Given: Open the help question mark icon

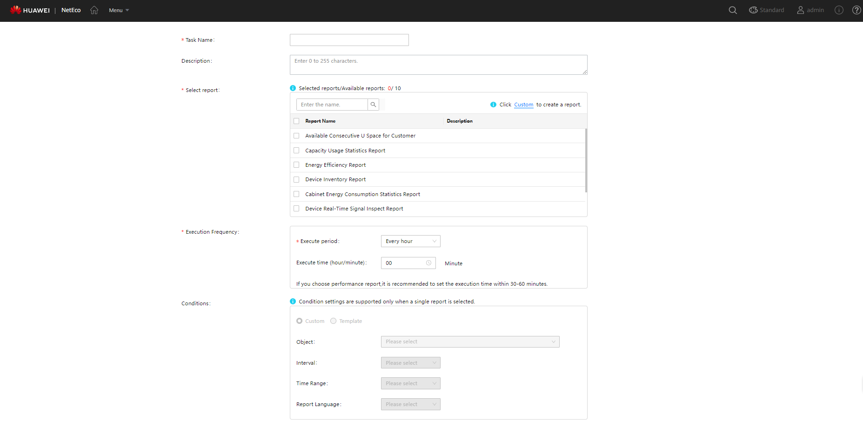Looking at the screenshot, I should pos(856,10).
